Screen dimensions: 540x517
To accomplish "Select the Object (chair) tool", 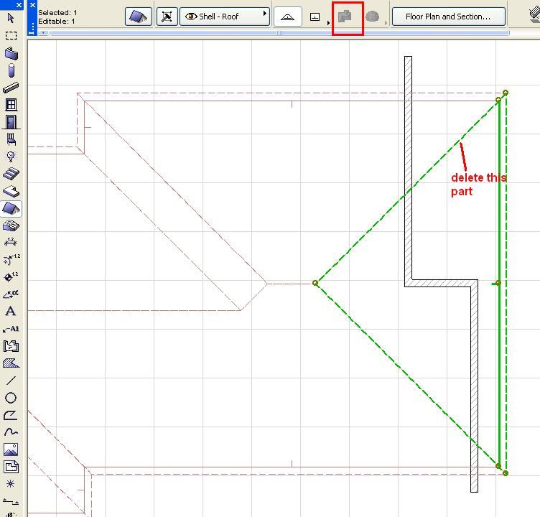I will (11, 139).
